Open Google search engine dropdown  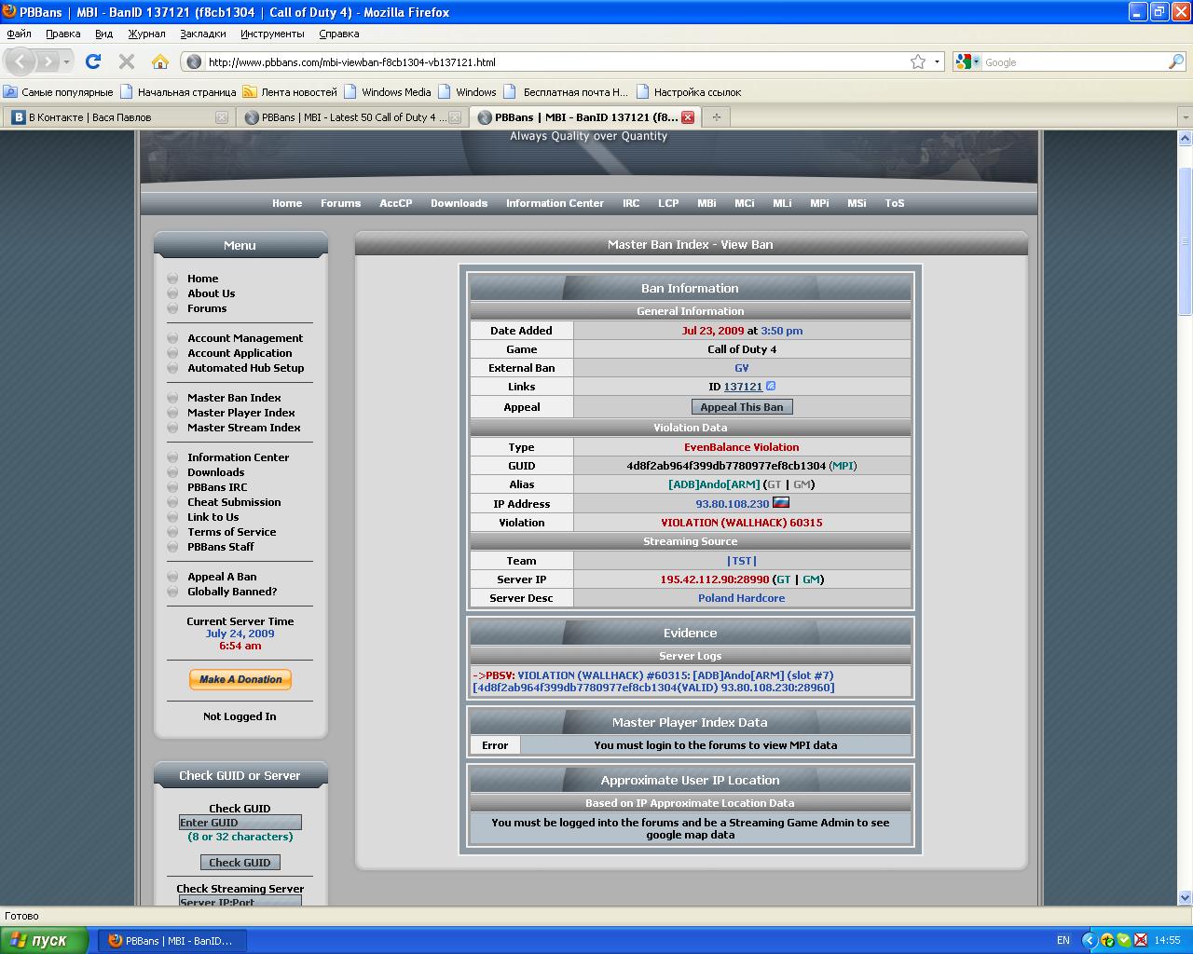[967, 61]
